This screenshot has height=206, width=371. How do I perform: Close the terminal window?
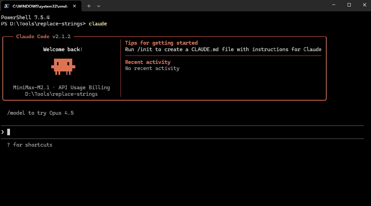click(x=364, y=5)
